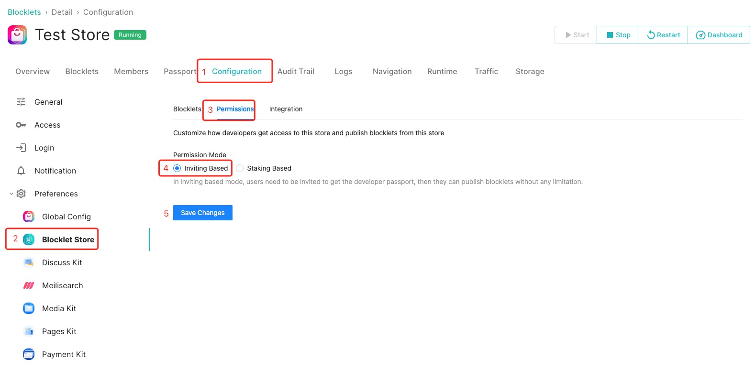Click the Test Store logo icon
755x379 pixels.
coord(17,35)
